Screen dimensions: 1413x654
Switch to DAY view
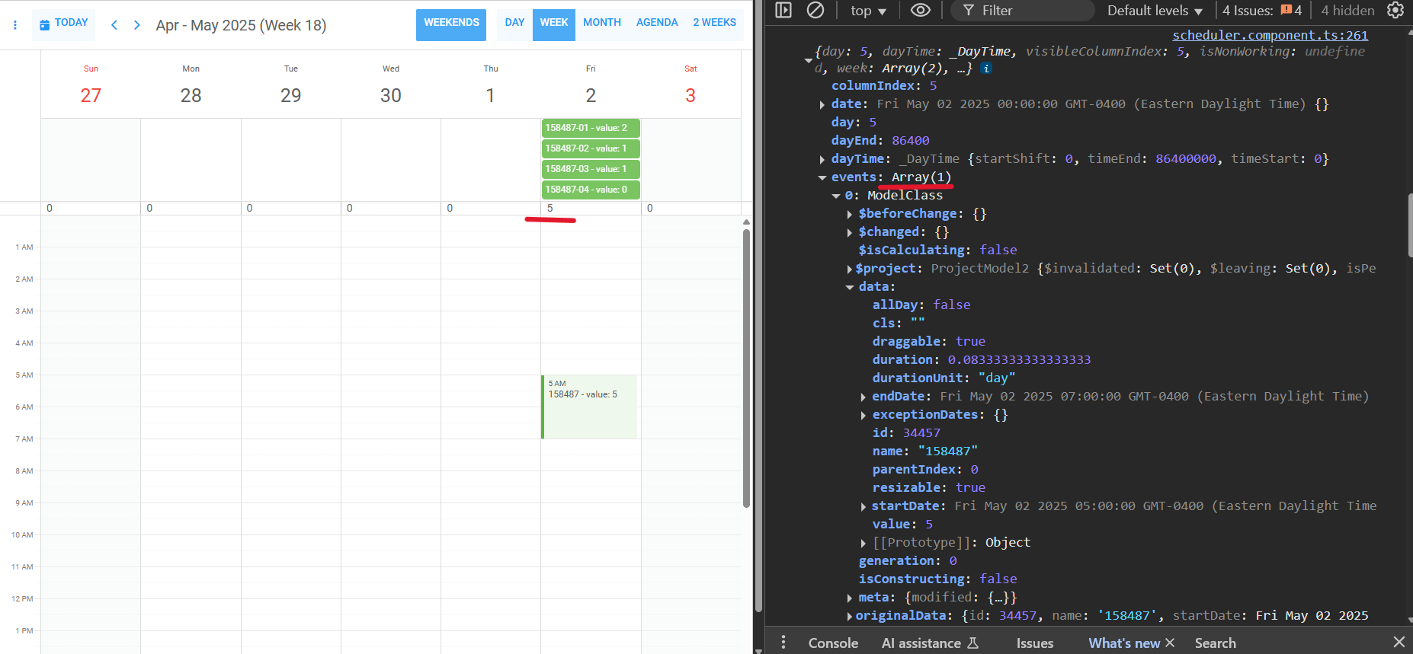[x=514, y=24]
